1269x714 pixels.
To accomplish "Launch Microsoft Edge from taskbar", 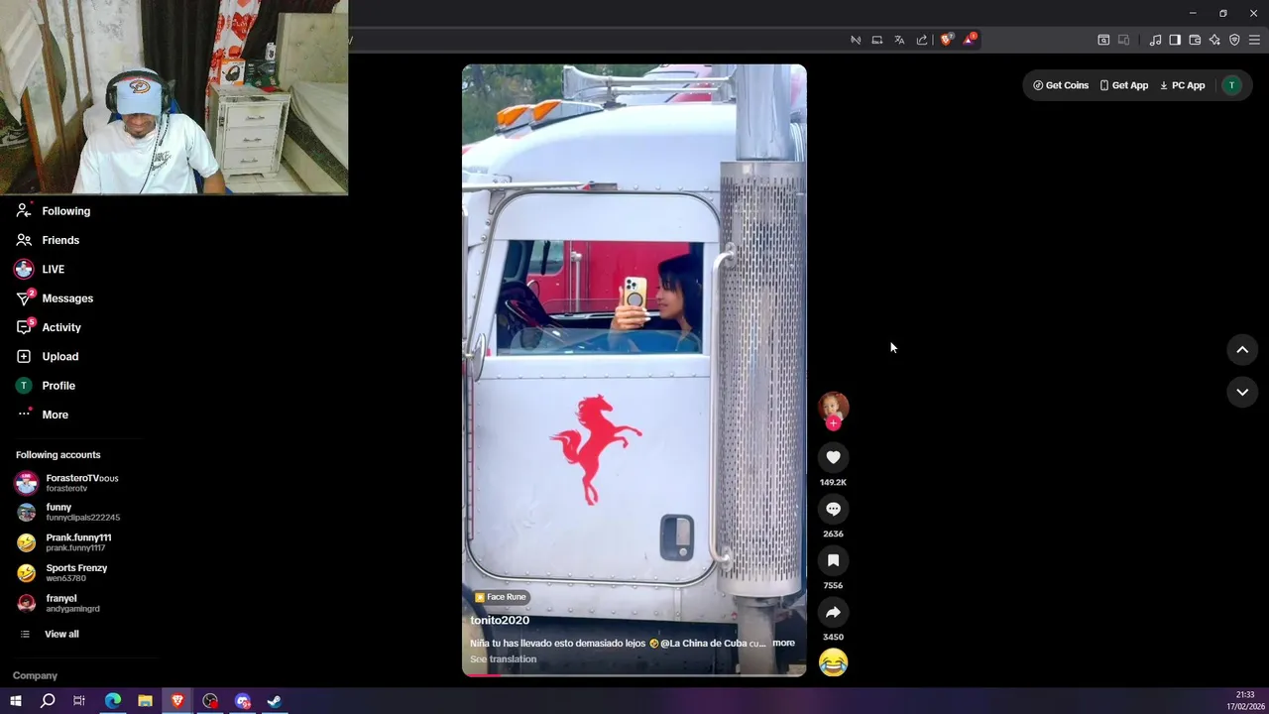I will tap(112, 701).
